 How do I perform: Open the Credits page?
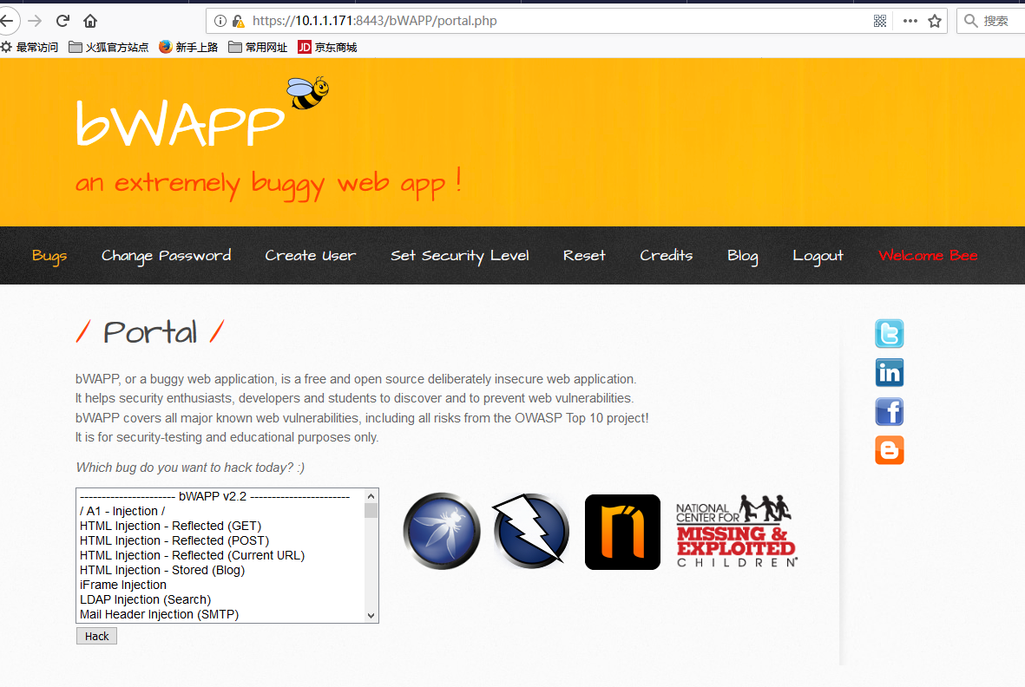pyautogui.click(x=666, y=255)
